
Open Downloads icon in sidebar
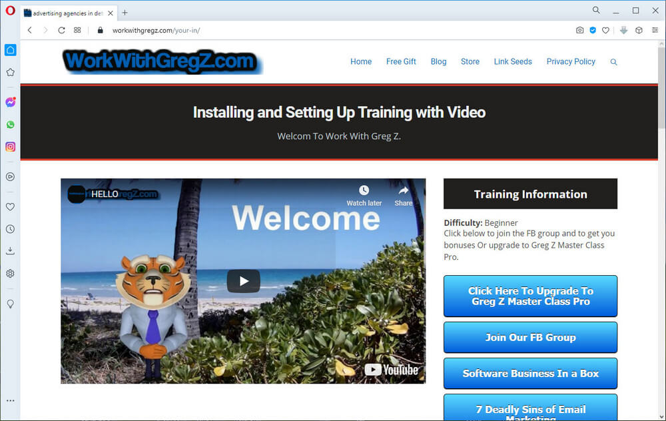10,251
